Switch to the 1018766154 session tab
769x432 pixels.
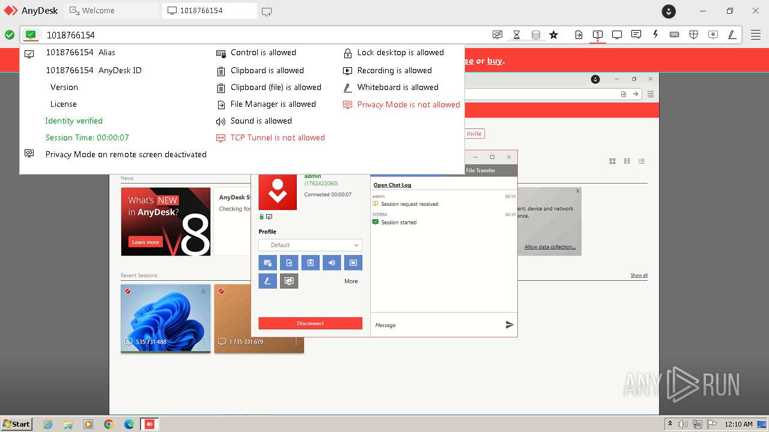point(209,11)
